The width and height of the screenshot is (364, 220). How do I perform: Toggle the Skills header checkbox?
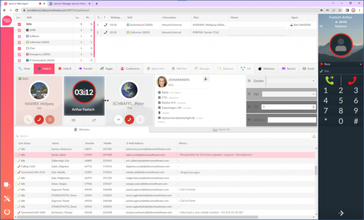[19, 24]
